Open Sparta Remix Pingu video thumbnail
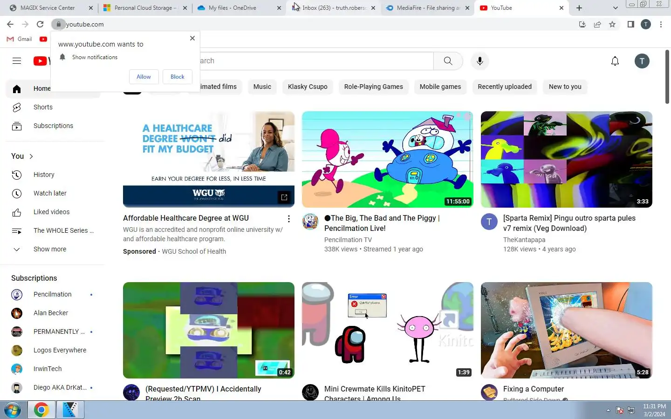The image size is (671, 419). point(566,159)
